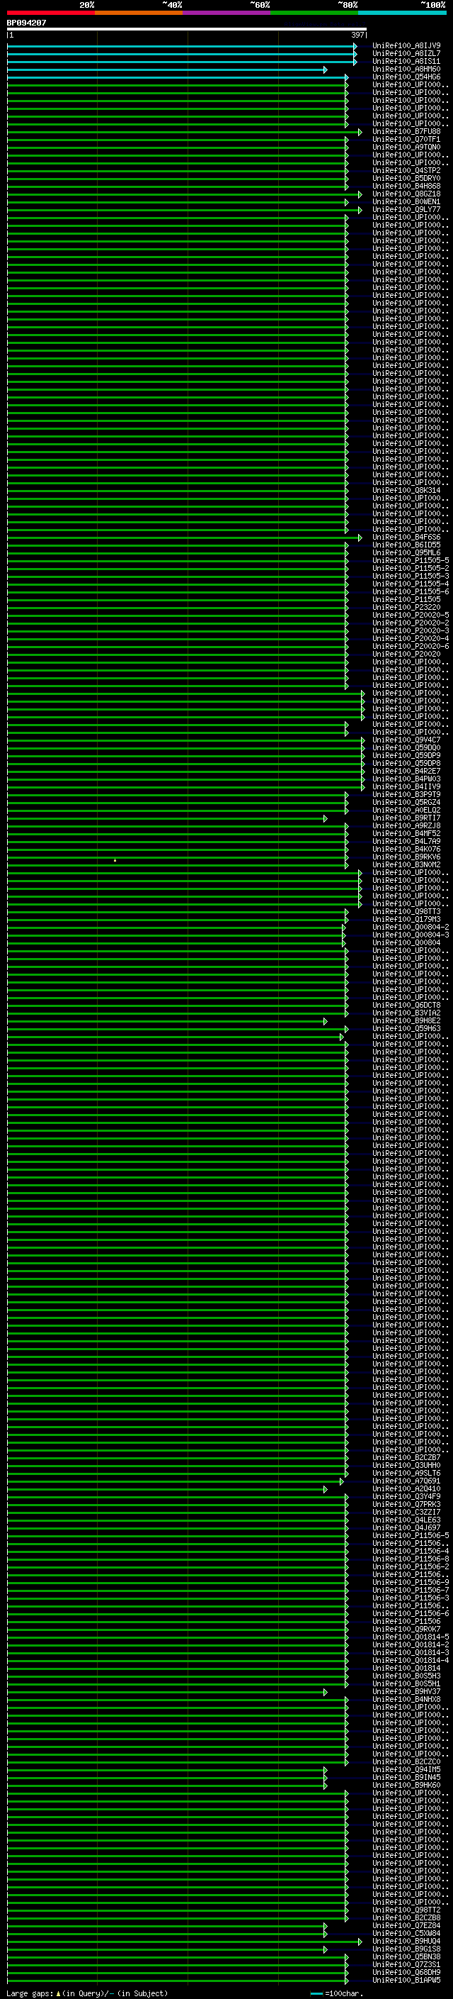
Task: Select hit UniRef100_Q3Y4F9
Action: 406,1496
